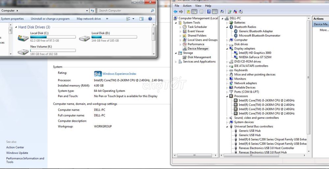Collapse the Storage node
329x169 pixels.
(176, 53)
